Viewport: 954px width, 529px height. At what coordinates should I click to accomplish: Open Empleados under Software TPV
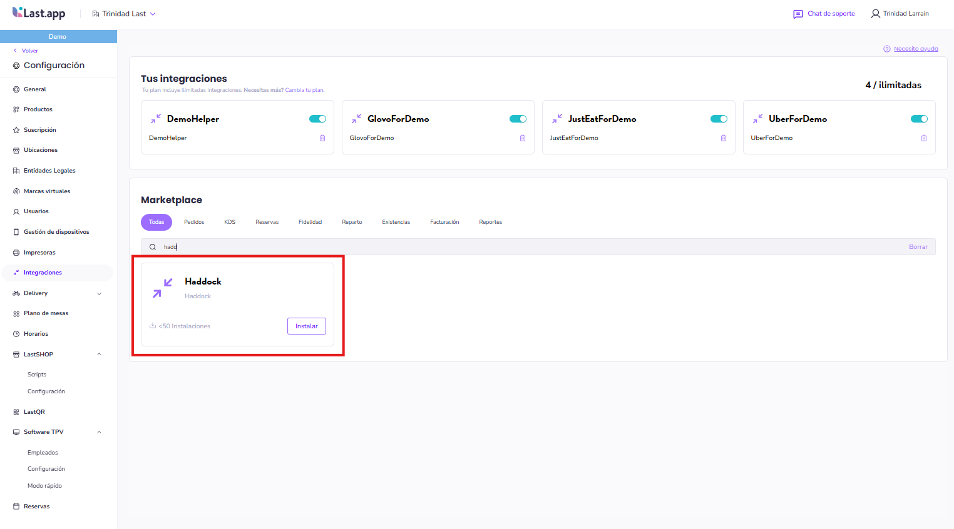click(43, 453)
